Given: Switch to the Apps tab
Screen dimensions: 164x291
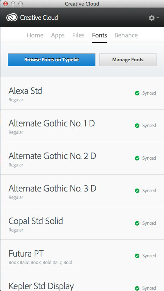Looking at the screenshot, I should 58,35.
